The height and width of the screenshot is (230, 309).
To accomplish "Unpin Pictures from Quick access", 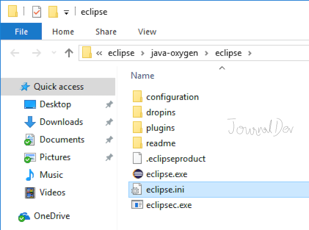I will pos(109,157).
